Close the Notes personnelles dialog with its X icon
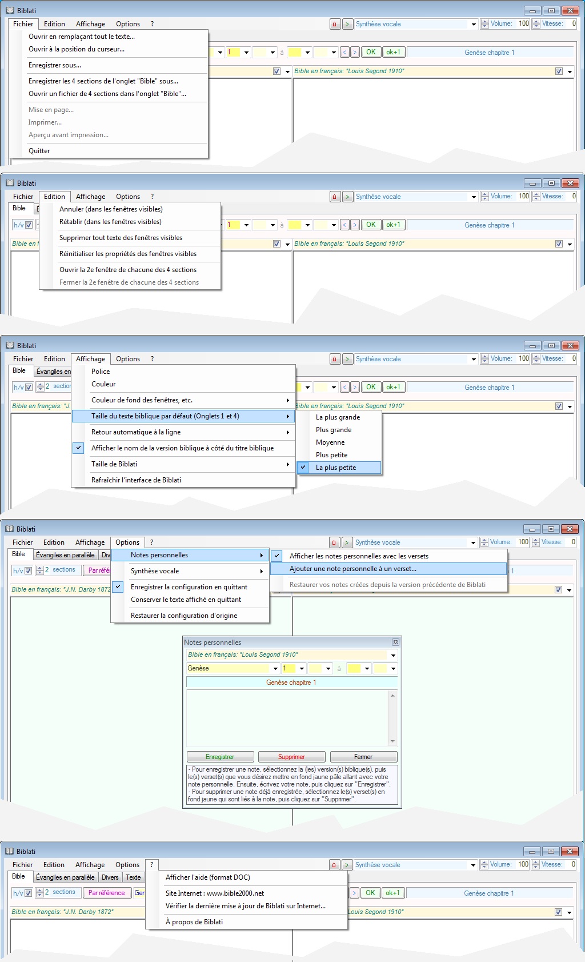The image size is (585, 962). tap(395, 642)
